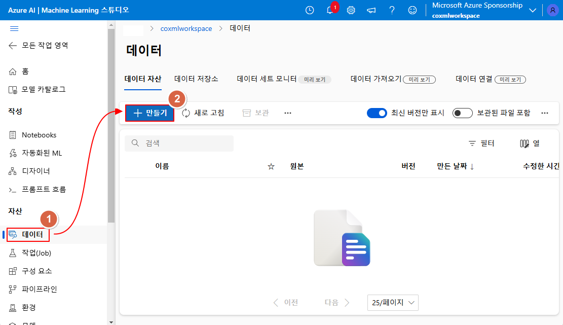Switch to the 데이터 저장소 tab
The width and height of the screenshot is (563, 325).
pos(196,79)
